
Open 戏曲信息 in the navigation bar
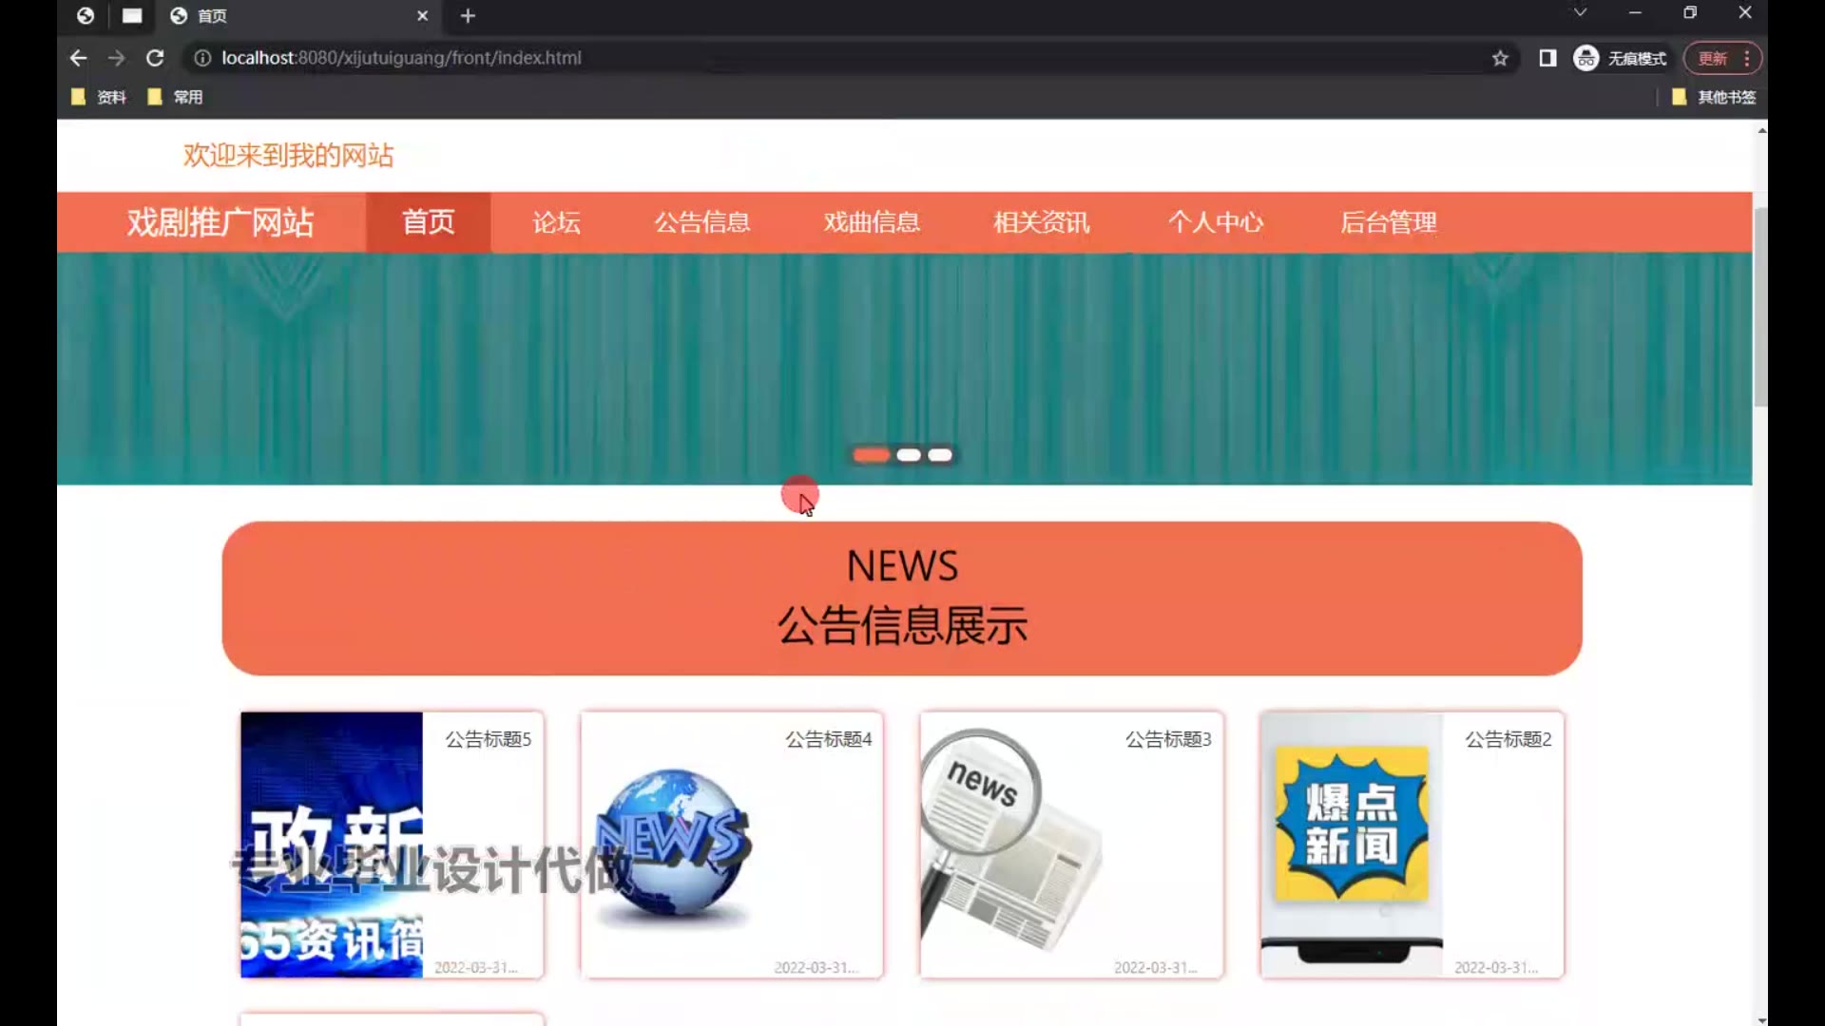872,222
